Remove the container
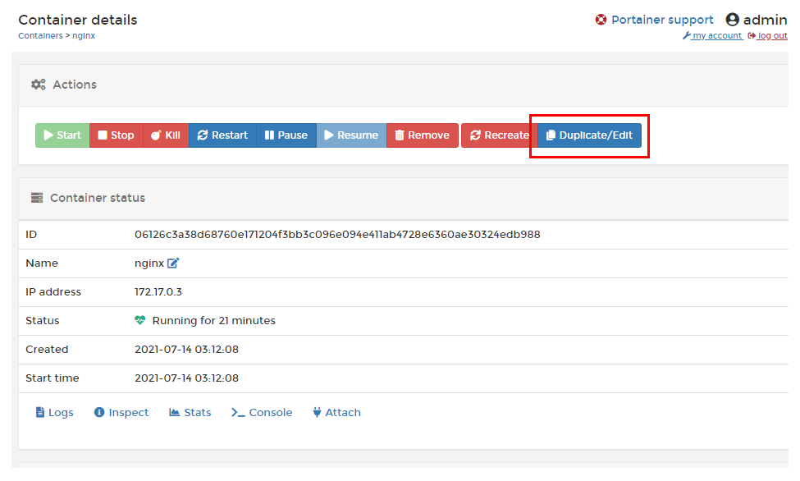Viewport: 800px width, 481px height. [423, 135]
